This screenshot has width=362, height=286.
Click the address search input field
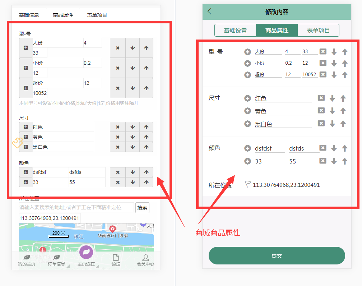[x=76, y=208]
